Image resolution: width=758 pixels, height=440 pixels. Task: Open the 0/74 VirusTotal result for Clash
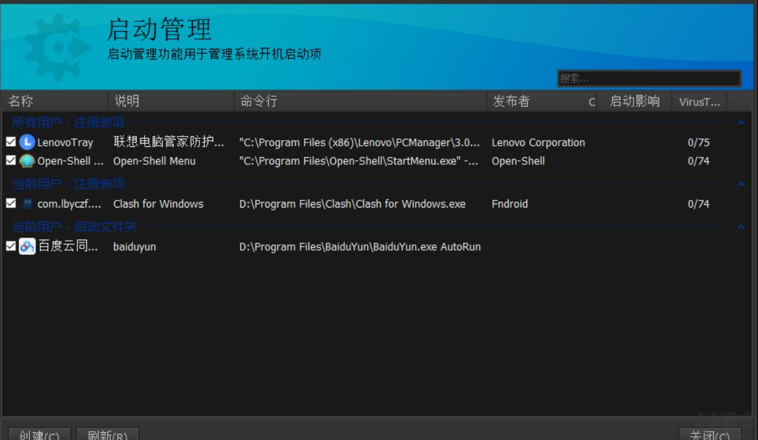pos(699,204)
